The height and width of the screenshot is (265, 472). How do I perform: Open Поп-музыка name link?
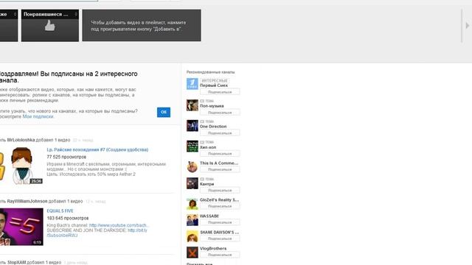click(x=212, y=106)
